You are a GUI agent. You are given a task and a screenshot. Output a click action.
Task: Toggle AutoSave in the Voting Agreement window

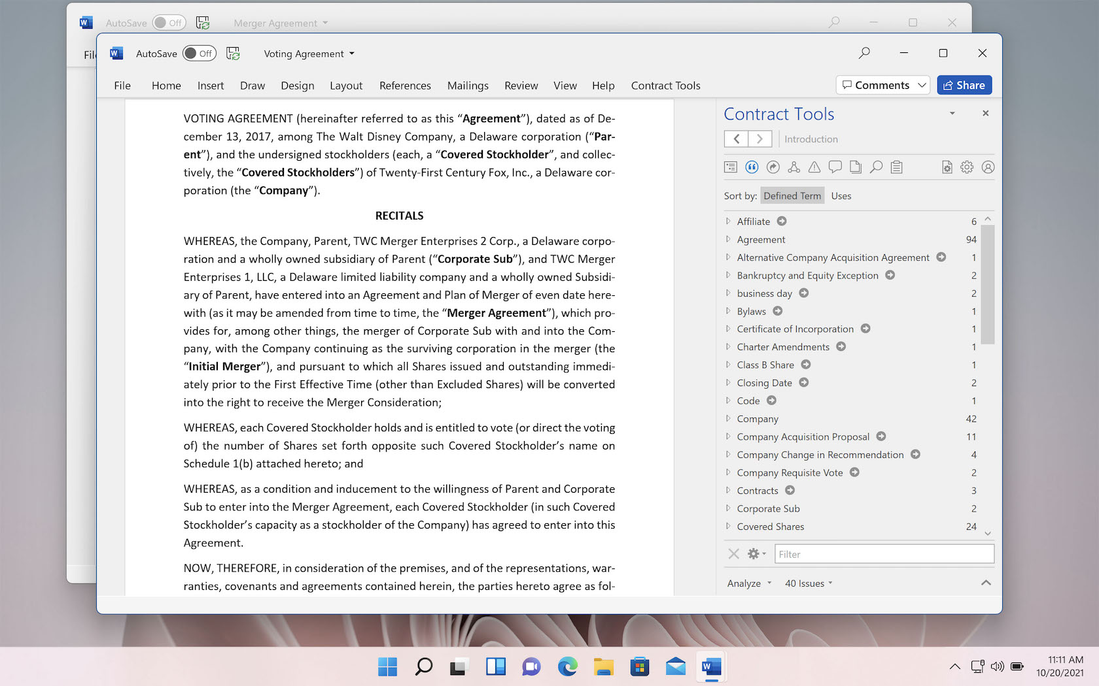pos(200,54)
